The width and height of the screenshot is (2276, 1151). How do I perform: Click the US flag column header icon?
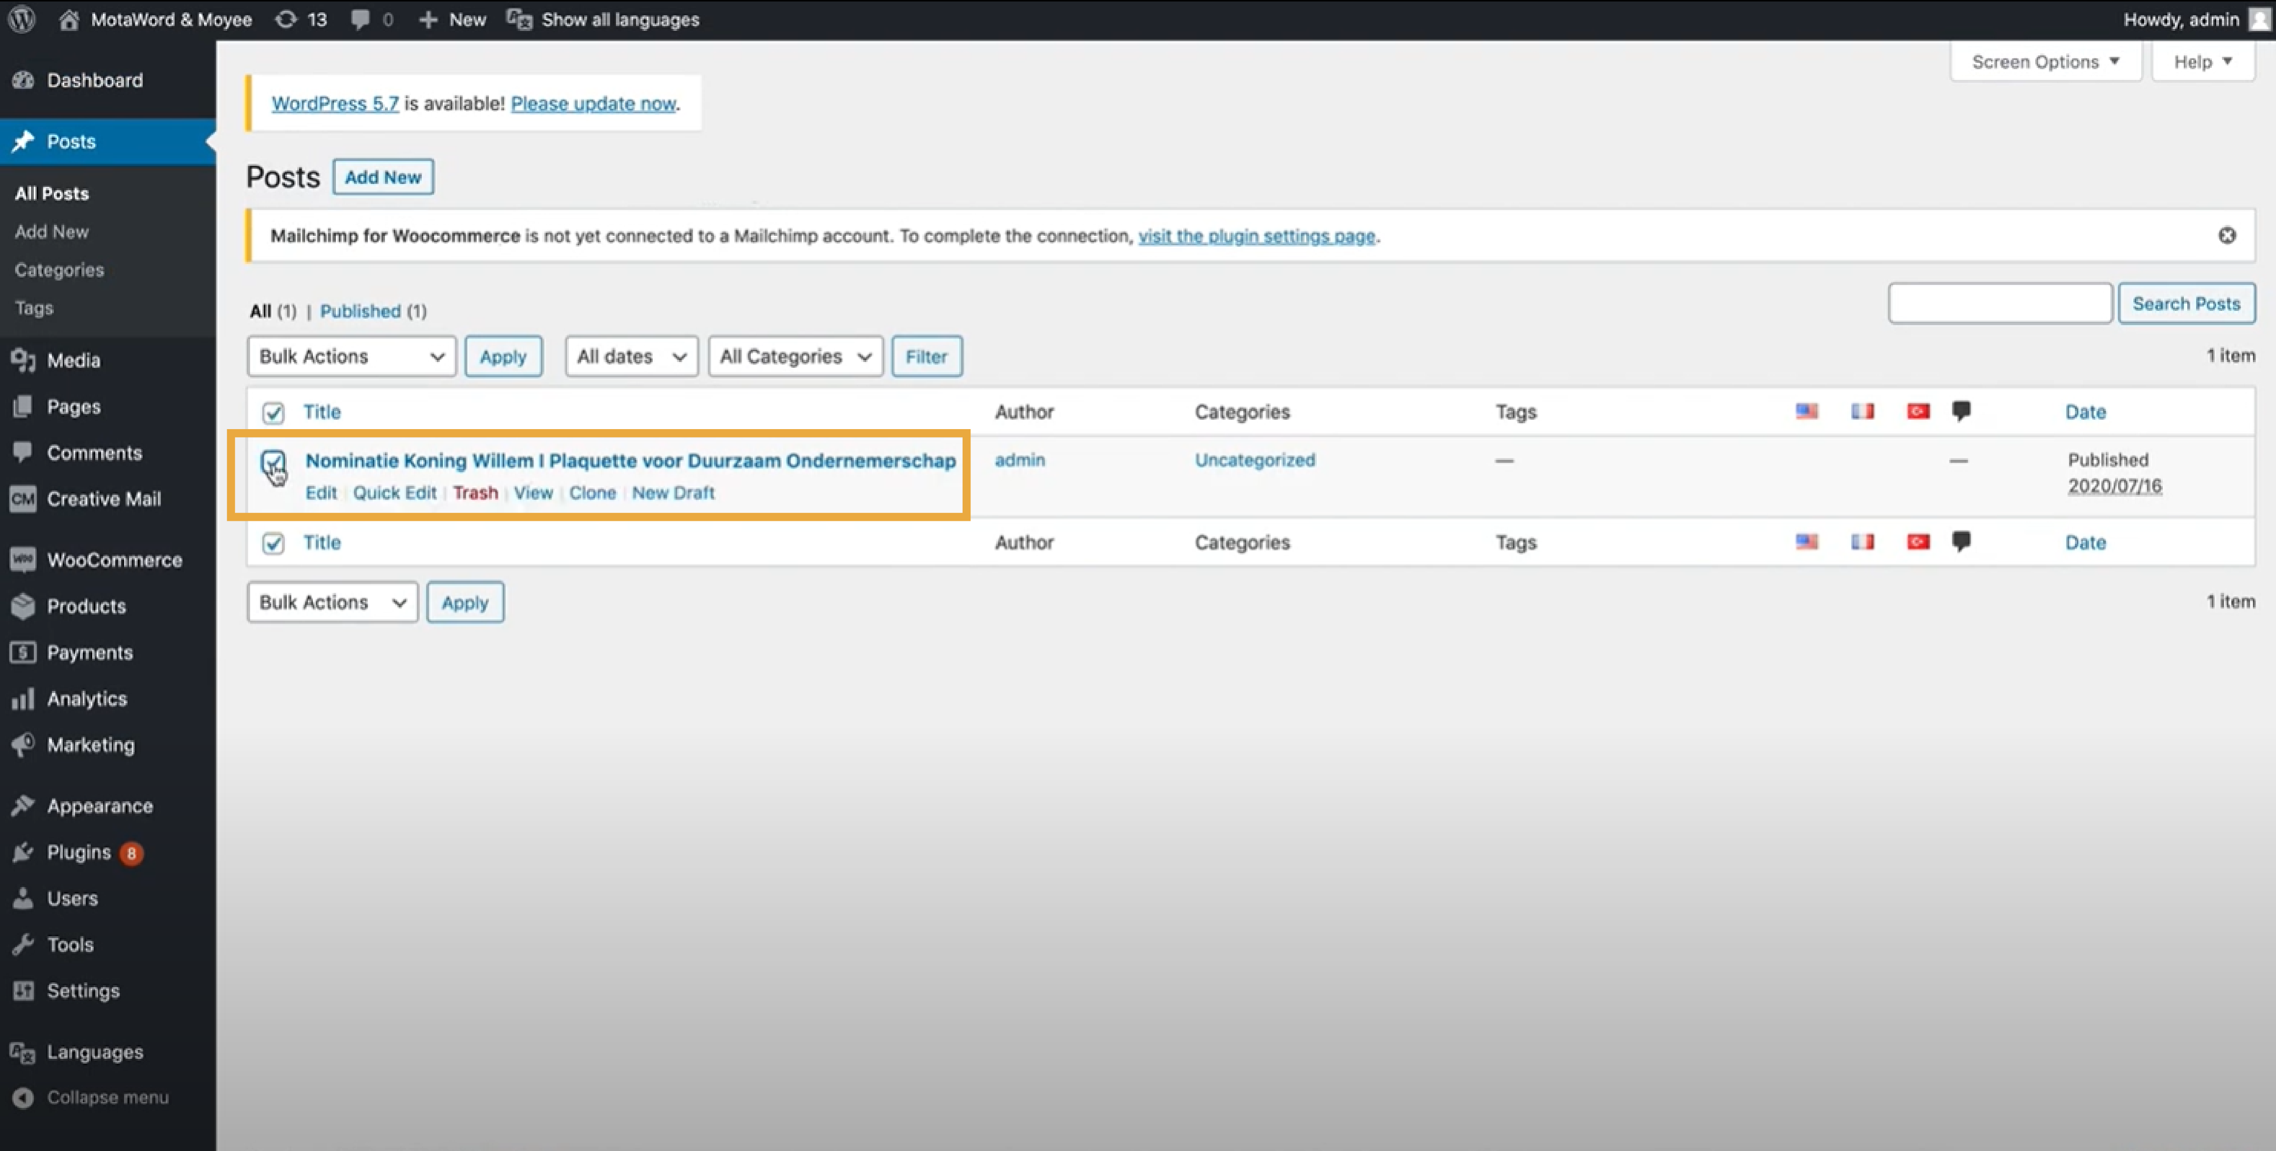(1807, 411)
